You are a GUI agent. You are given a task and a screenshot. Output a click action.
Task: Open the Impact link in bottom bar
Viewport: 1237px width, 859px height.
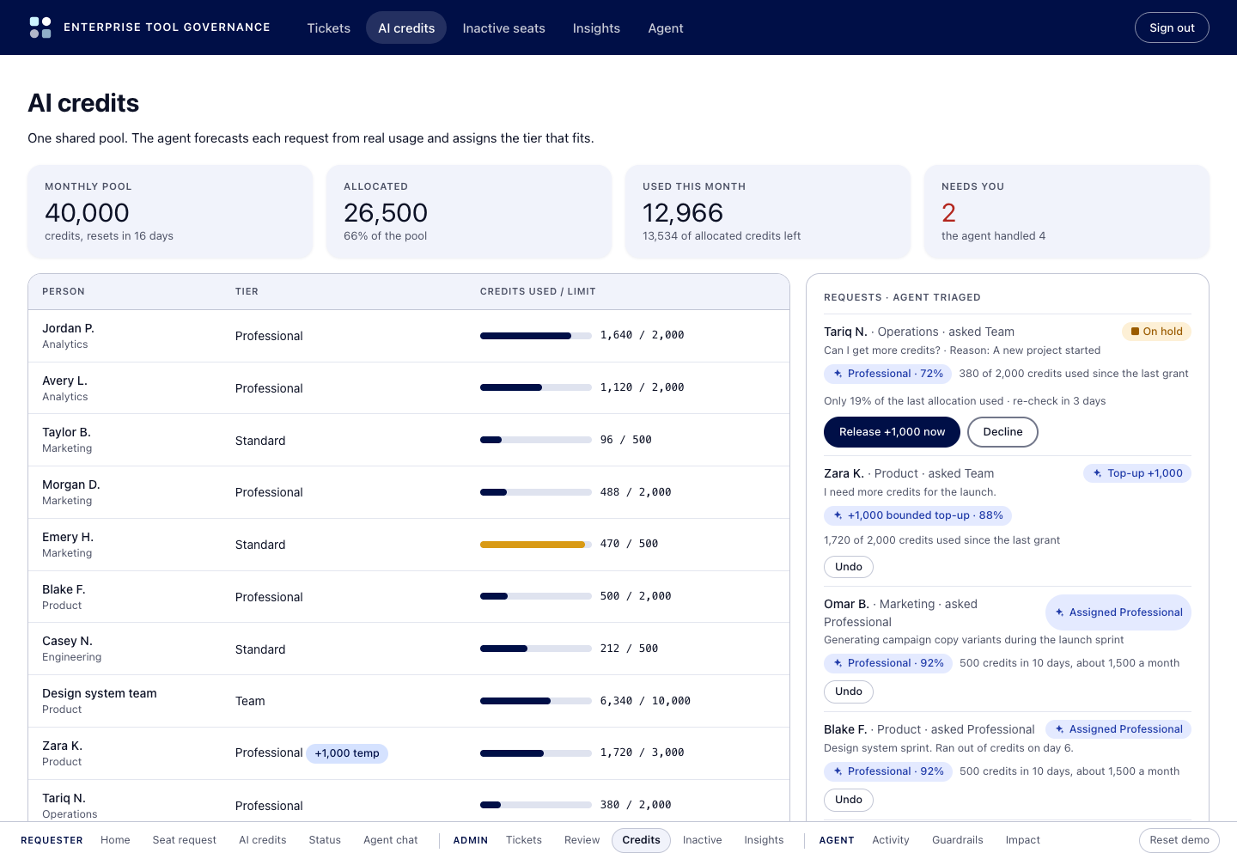tap(1023, 840)
